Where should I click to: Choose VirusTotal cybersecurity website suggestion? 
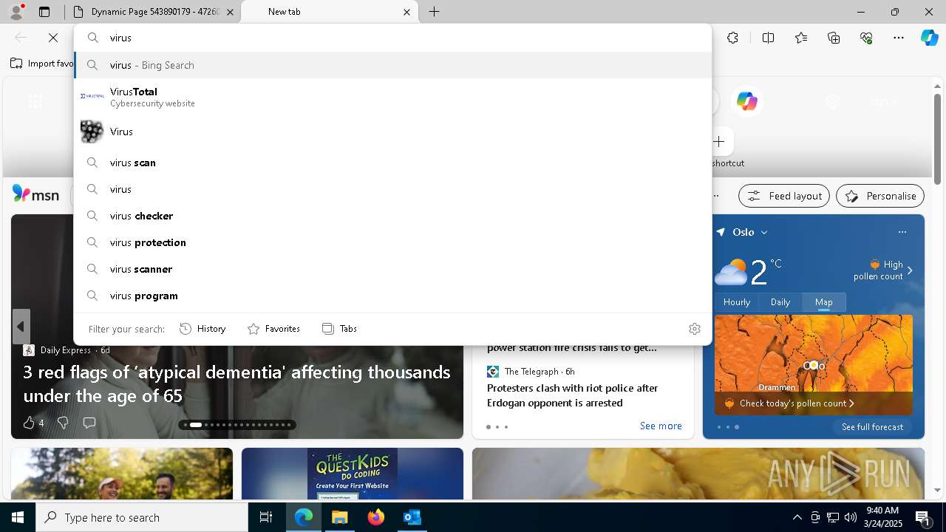pos(392,97)
